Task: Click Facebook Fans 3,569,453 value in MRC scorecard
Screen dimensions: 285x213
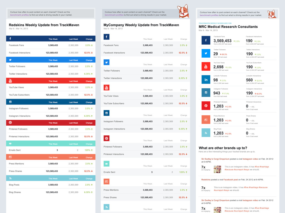Action: (x=222, y=41)
